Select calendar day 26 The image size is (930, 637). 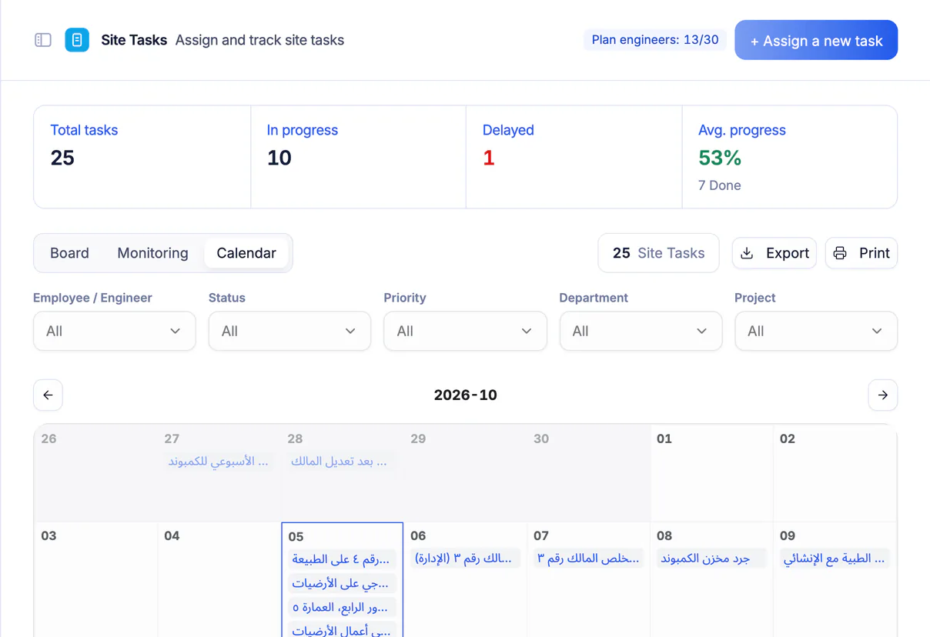[95, 472]
